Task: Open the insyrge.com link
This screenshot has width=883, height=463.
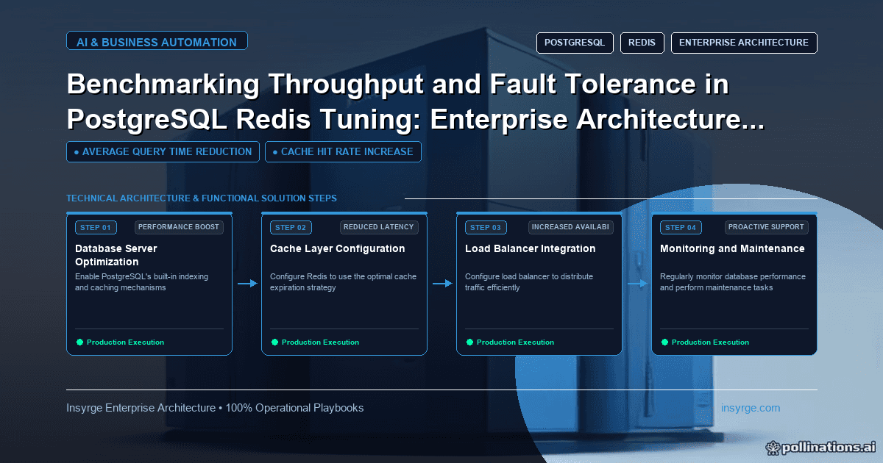Action: coord(751,408)
